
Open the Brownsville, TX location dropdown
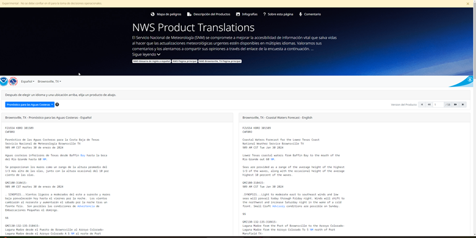tap(49, 82)
